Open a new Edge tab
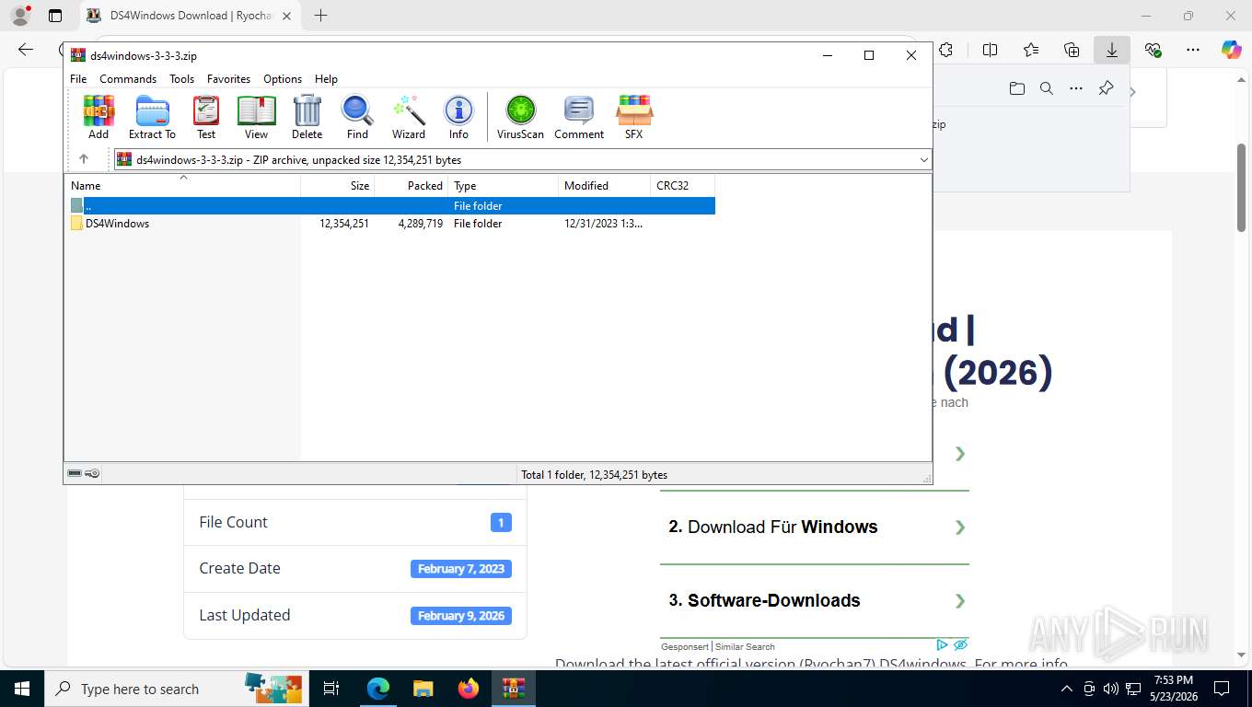1252x707 pixels. (320, 16)
